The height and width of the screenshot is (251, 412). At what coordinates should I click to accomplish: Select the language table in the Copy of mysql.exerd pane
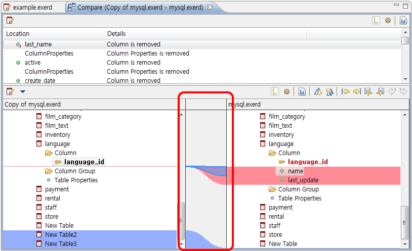click(x=57, y=144)
